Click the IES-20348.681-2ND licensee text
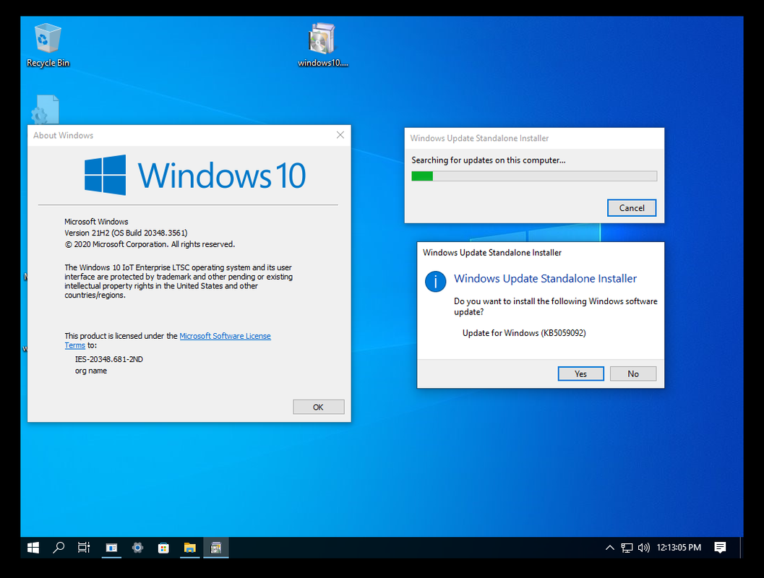Image resolution: width=764 pixels, height=578 pixels. click(108, 359)
